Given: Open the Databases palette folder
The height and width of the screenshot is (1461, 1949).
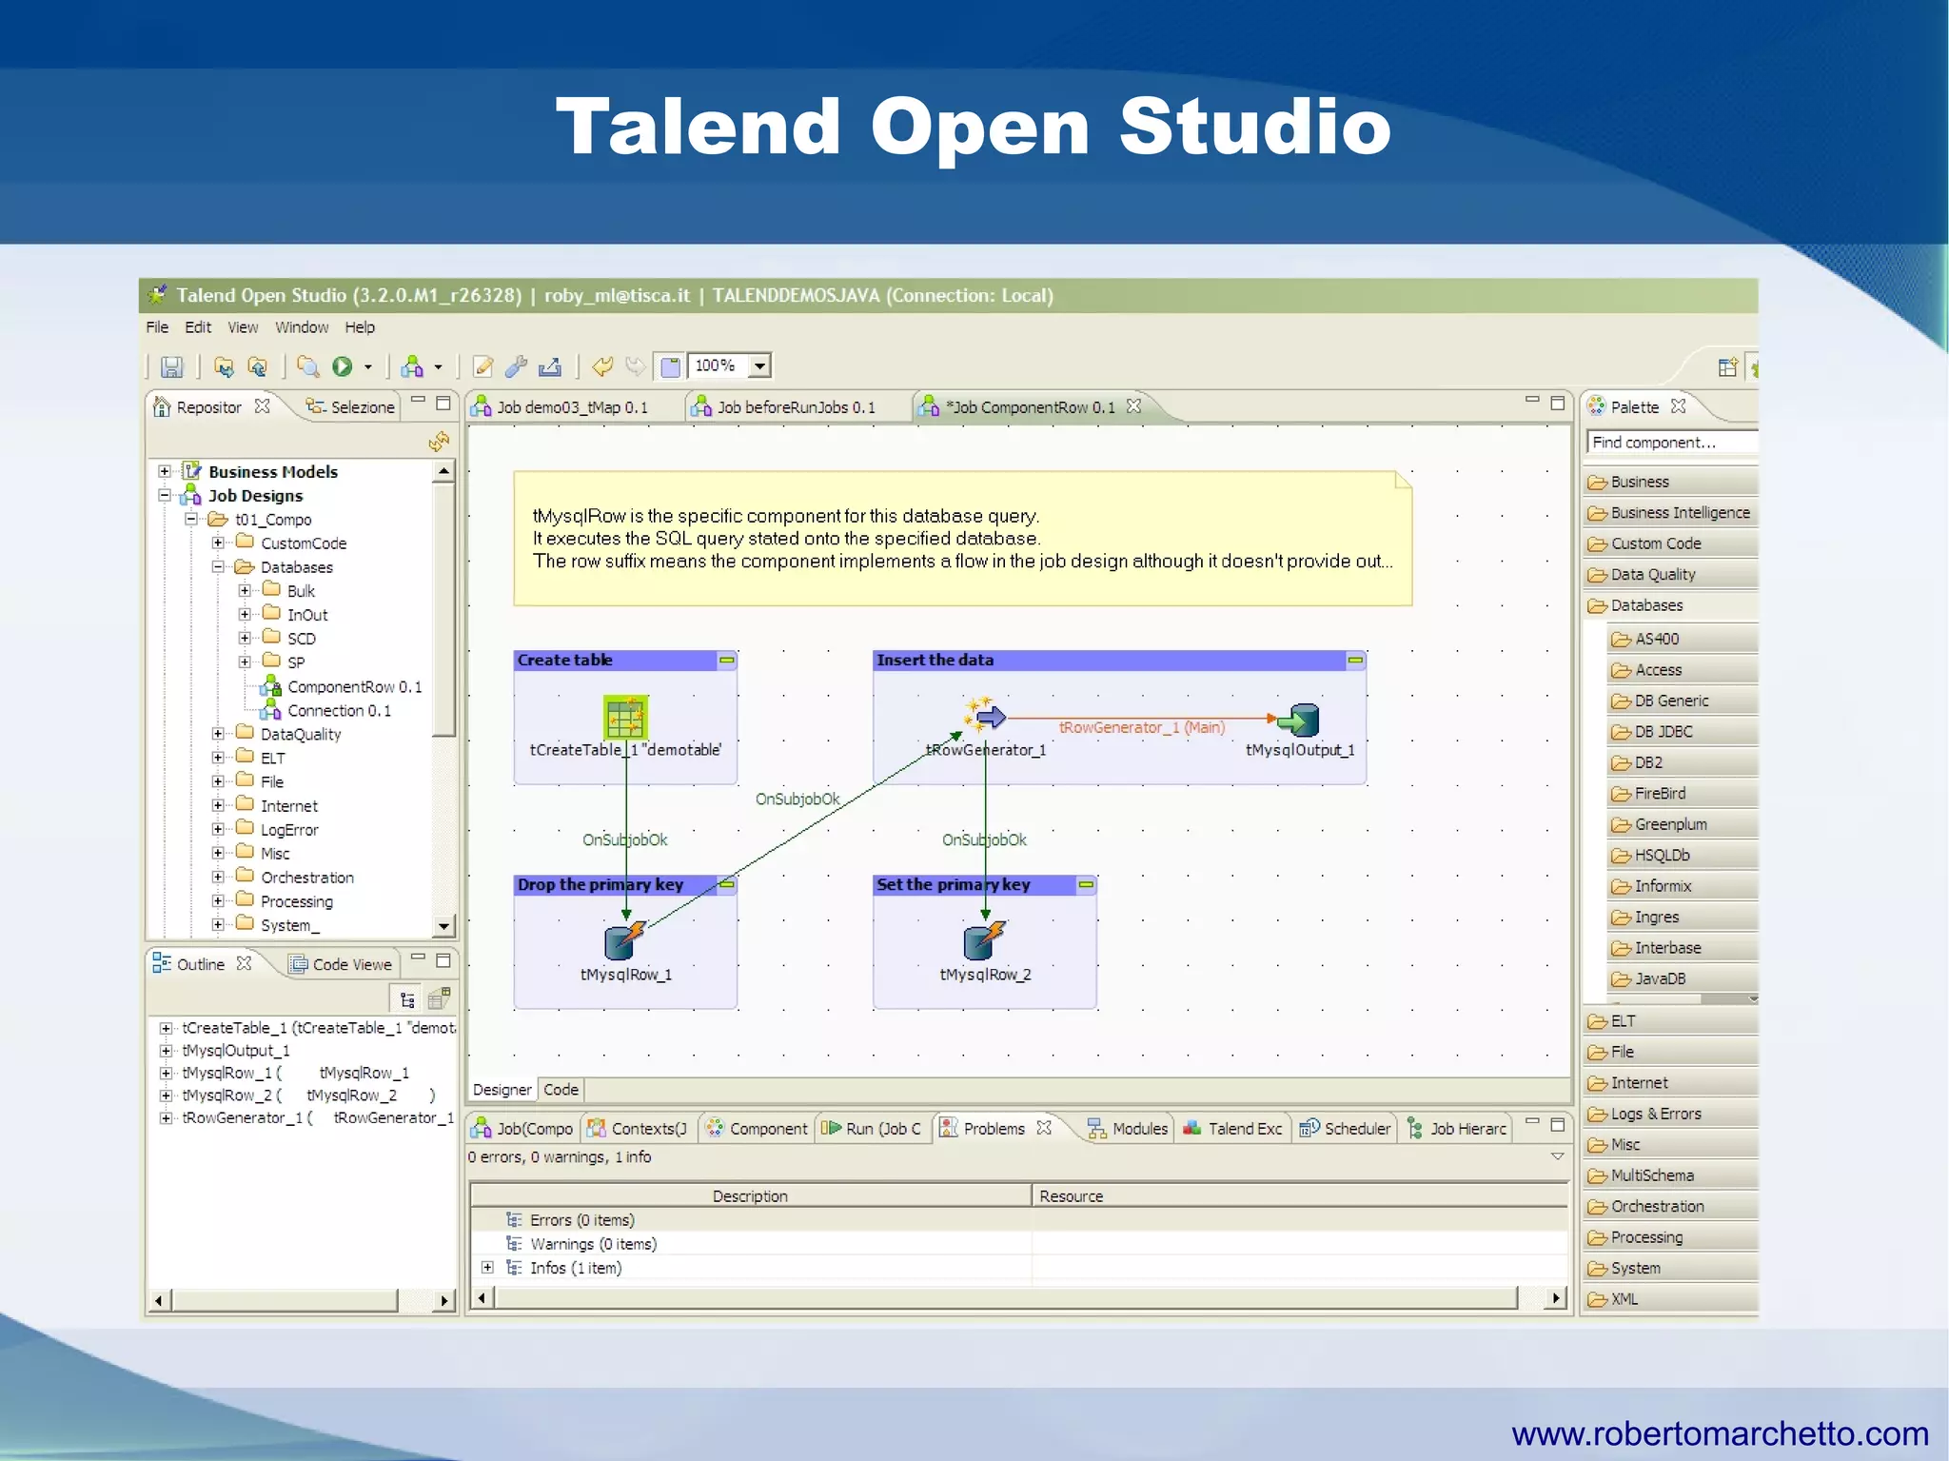Looking at the screenshot, I should tap(1645, 605).
